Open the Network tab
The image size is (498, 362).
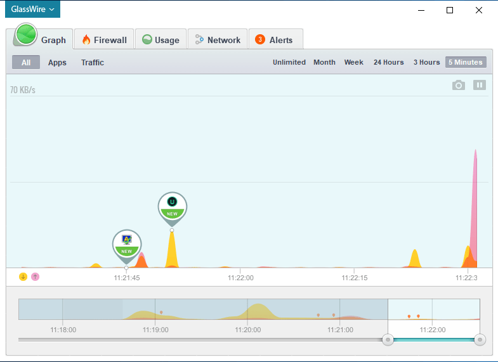pyautogui.click(x=218, y=39)
